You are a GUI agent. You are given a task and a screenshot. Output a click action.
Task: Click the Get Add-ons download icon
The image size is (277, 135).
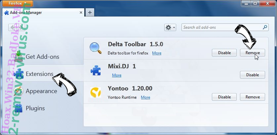tap(19, 56)
